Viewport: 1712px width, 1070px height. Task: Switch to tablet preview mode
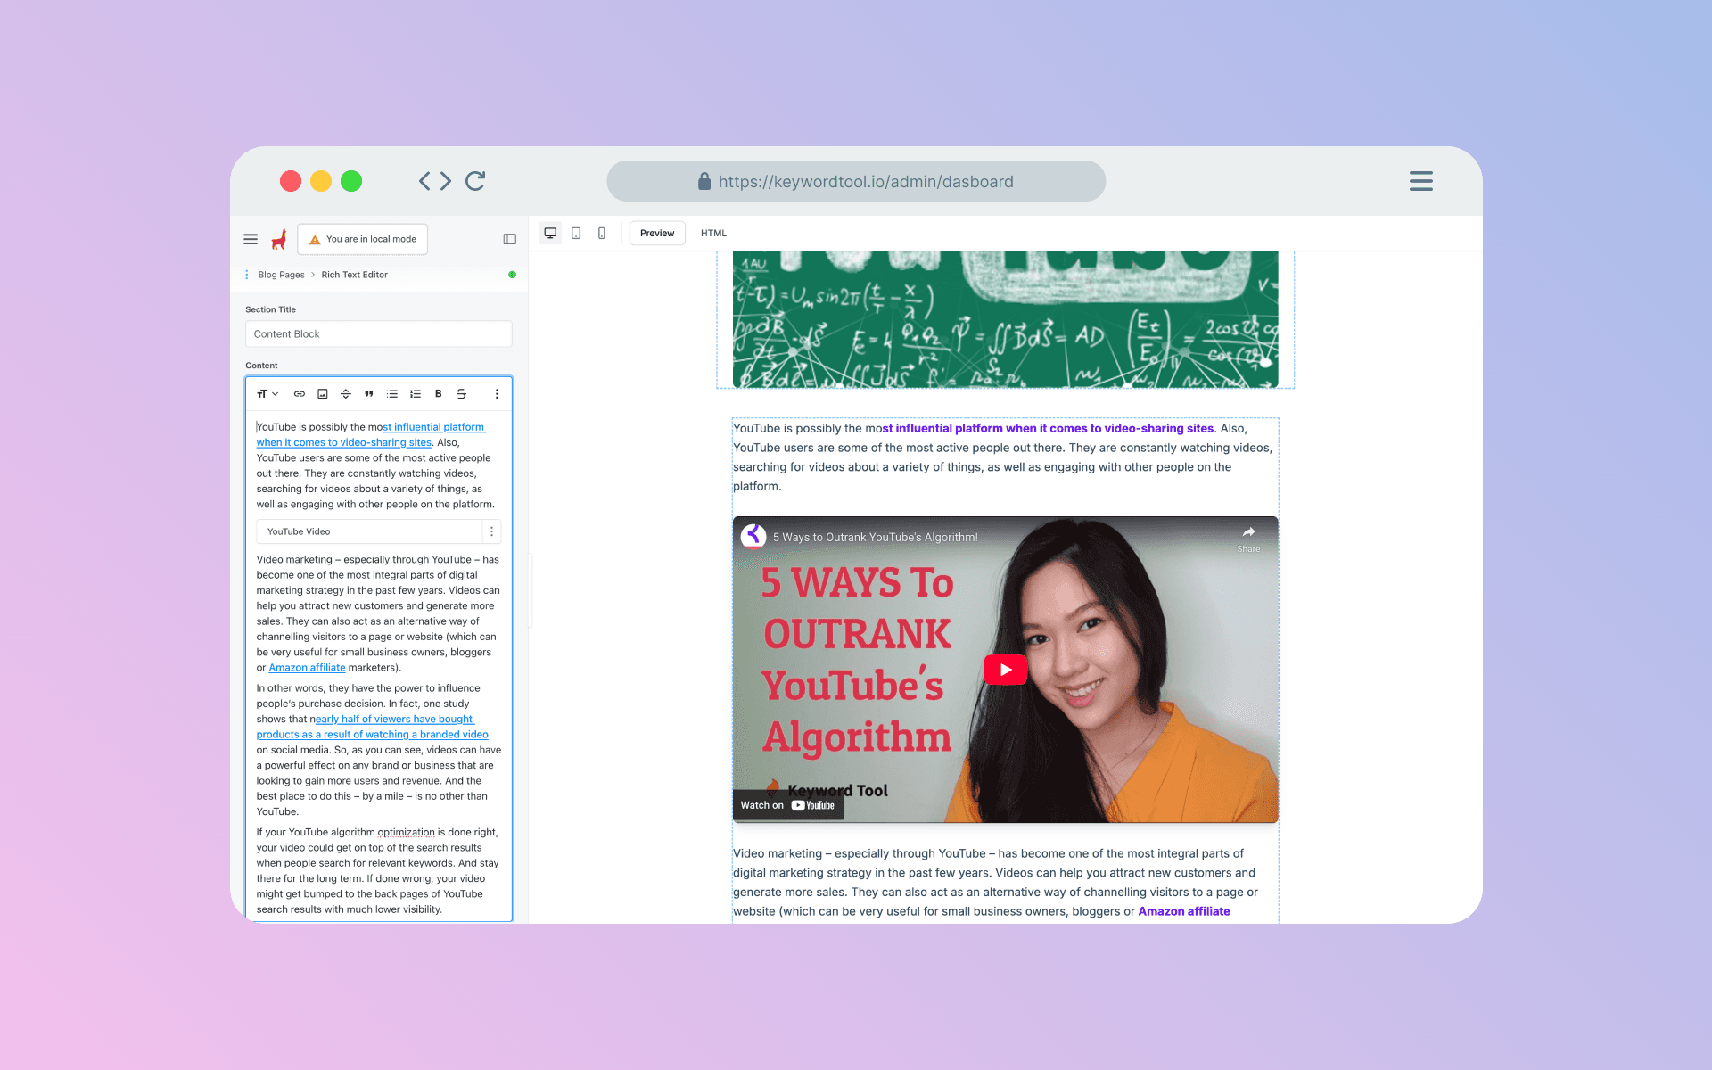tap(576, 233)
